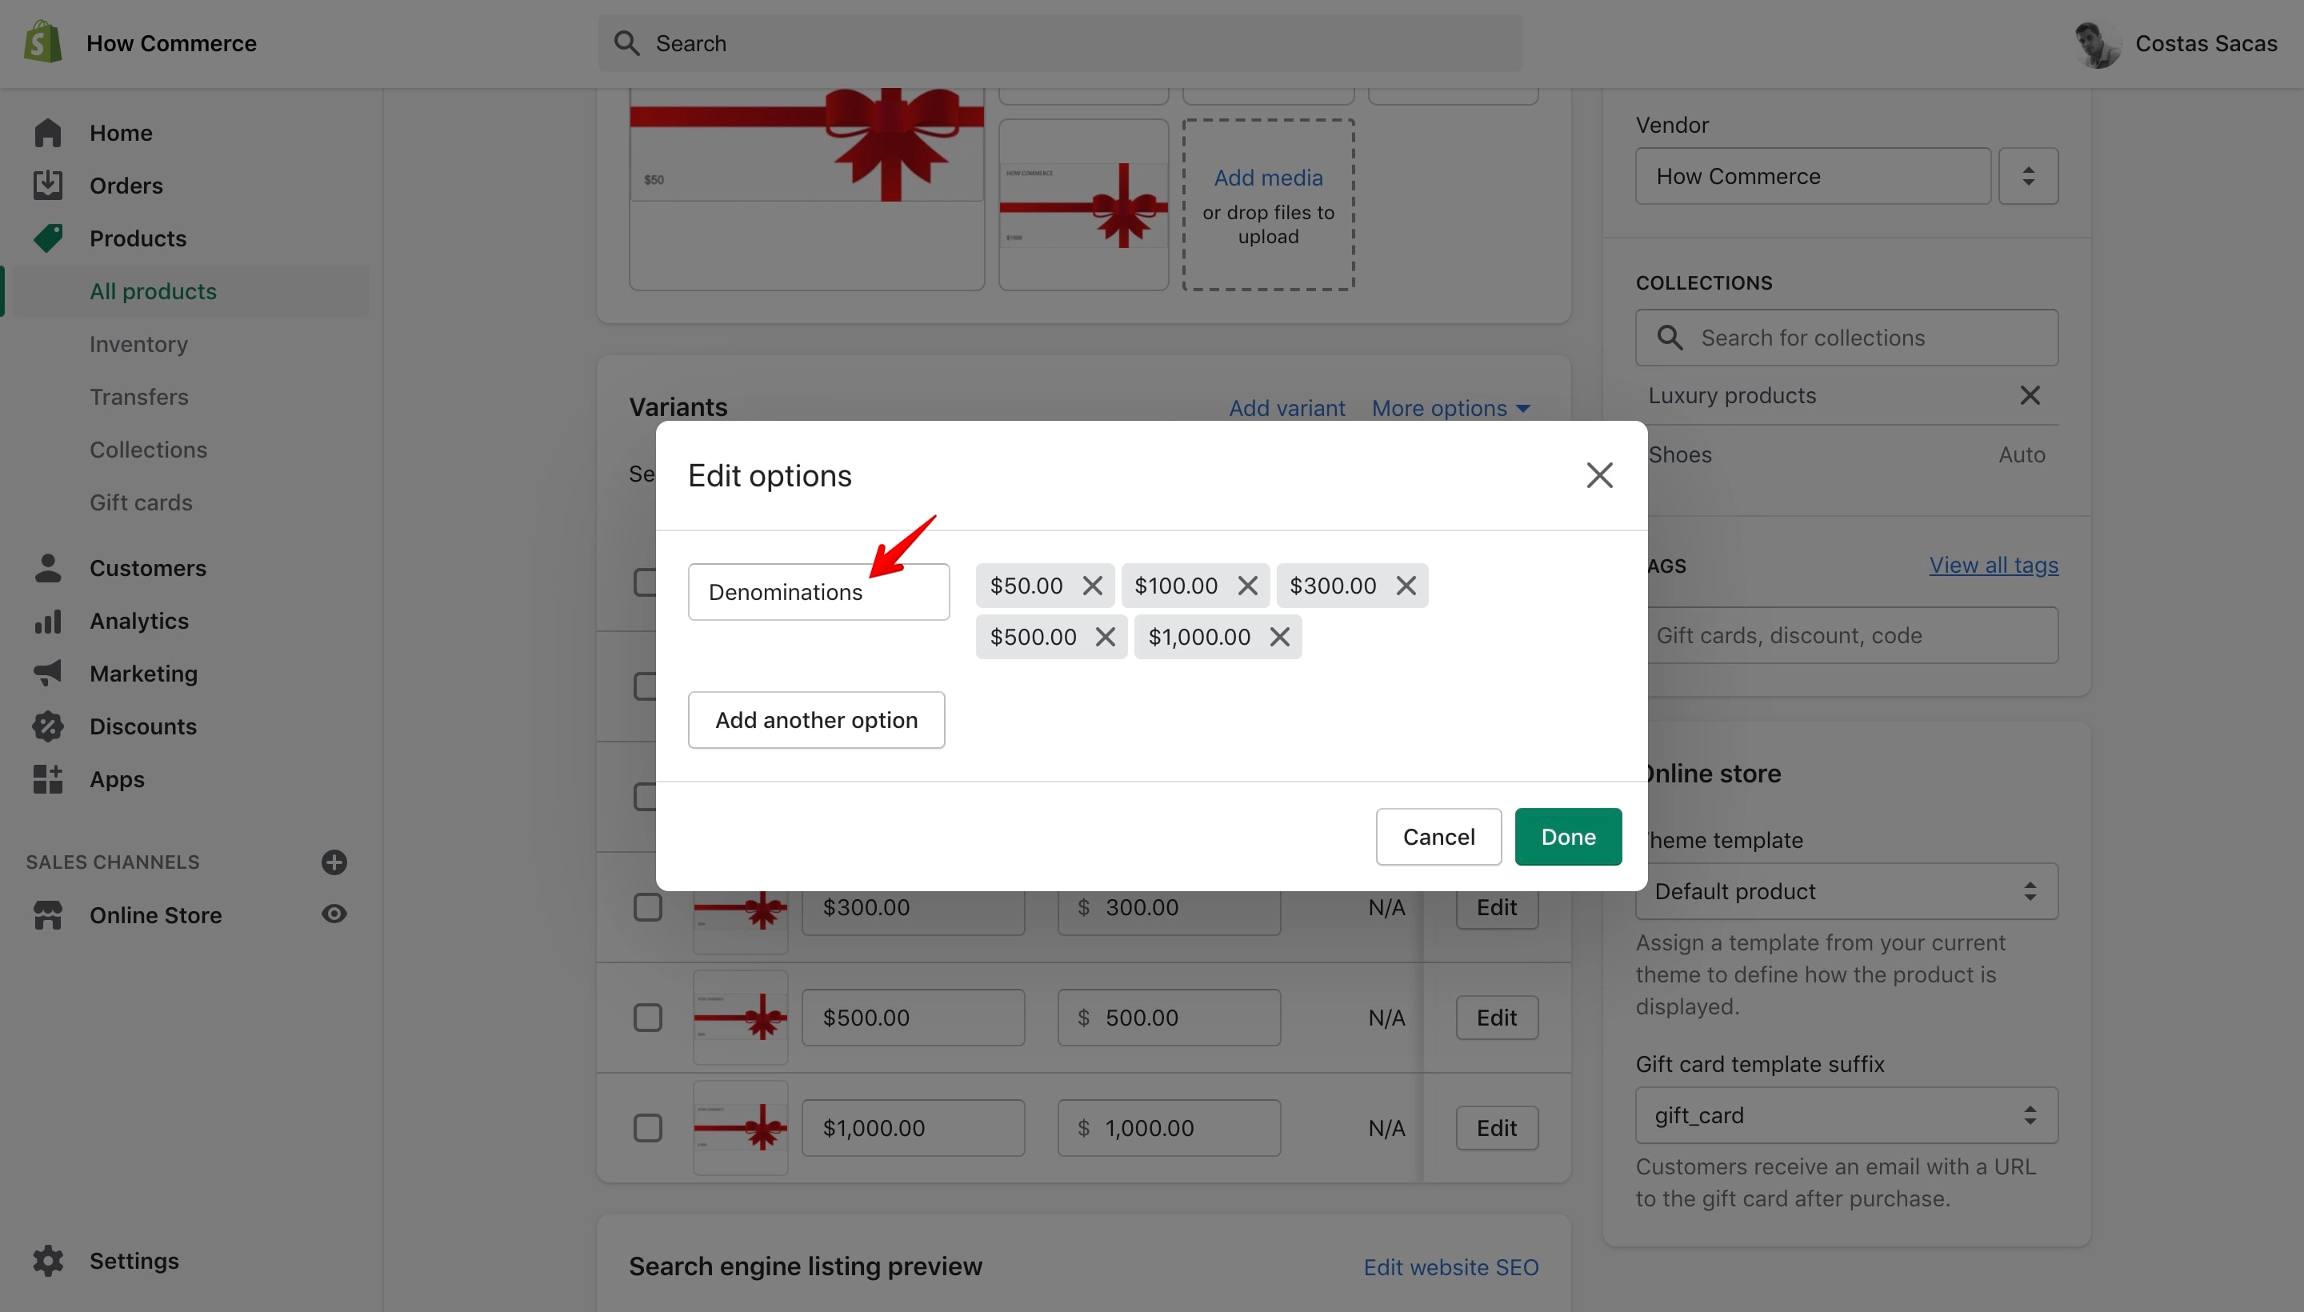Image resolution: width=2304 pixels, height=1312 pixels.
Task: Click the Home house icon
Action: [48, 133]
